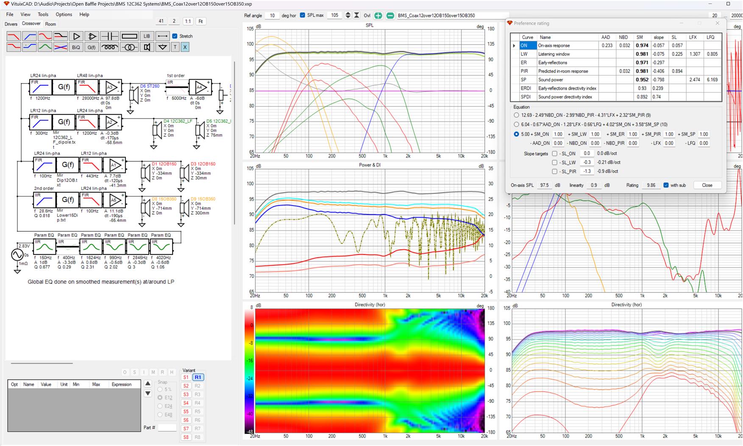The width and height of the screenshot is (743, 446).
Task: Move optimizer row up with arrow
Action: (x=148, y=384)
